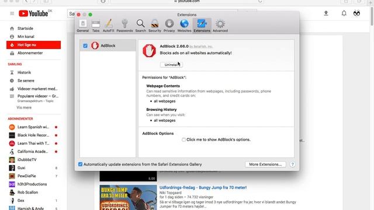
Task: Open YouTube notifications bell
Action: [x=344, y=13]
